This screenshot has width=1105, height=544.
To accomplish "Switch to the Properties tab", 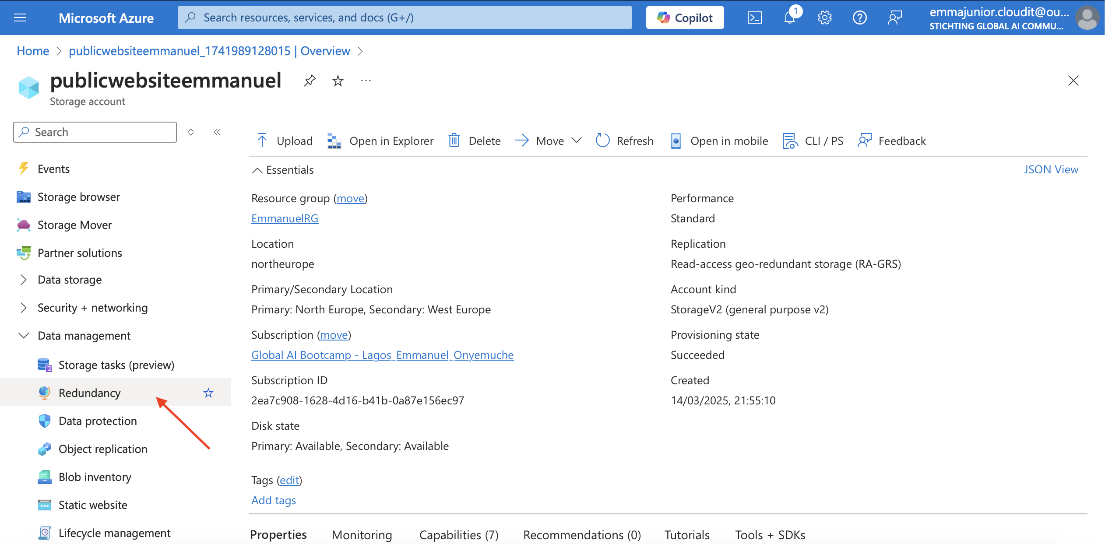I will click(x=278, y=535).
